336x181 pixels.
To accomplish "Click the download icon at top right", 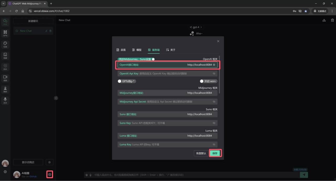I will click(324, 20).
